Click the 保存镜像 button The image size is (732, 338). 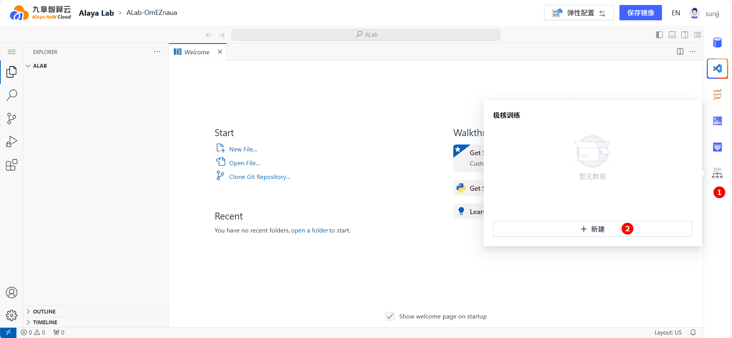[x=640, y=13]
